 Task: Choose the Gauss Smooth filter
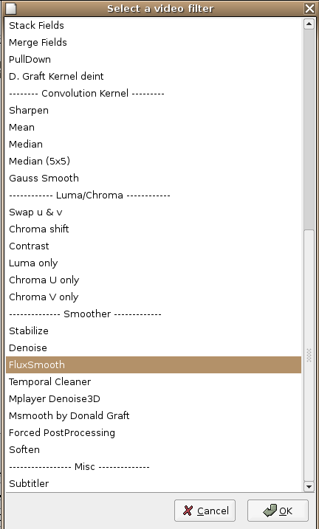click(154, 178)
